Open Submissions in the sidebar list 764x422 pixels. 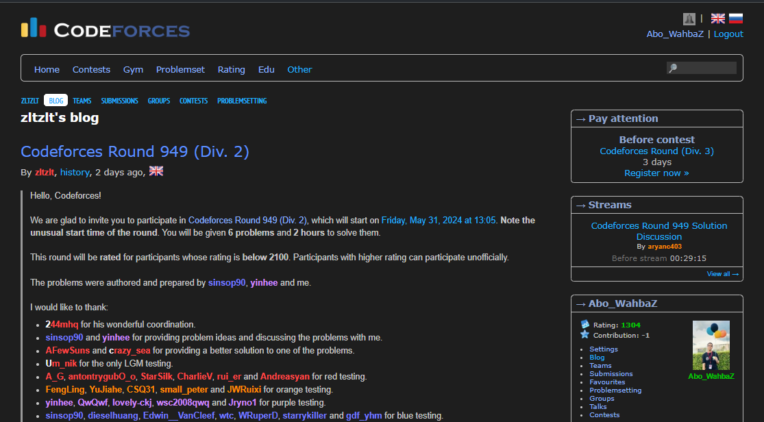[611, 374]
